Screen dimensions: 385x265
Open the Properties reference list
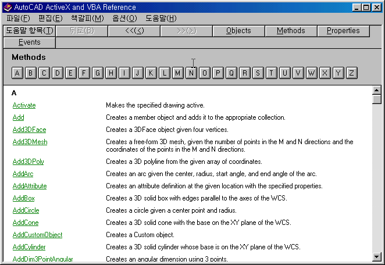tap(343, 31)
